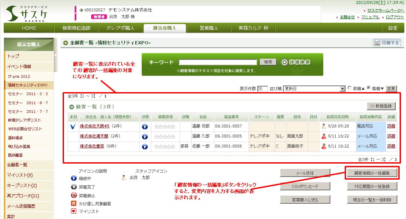Click status play icon for 株式会社豊臣
406x219 pixels.
pyautogui.click(x=145, y=147)
